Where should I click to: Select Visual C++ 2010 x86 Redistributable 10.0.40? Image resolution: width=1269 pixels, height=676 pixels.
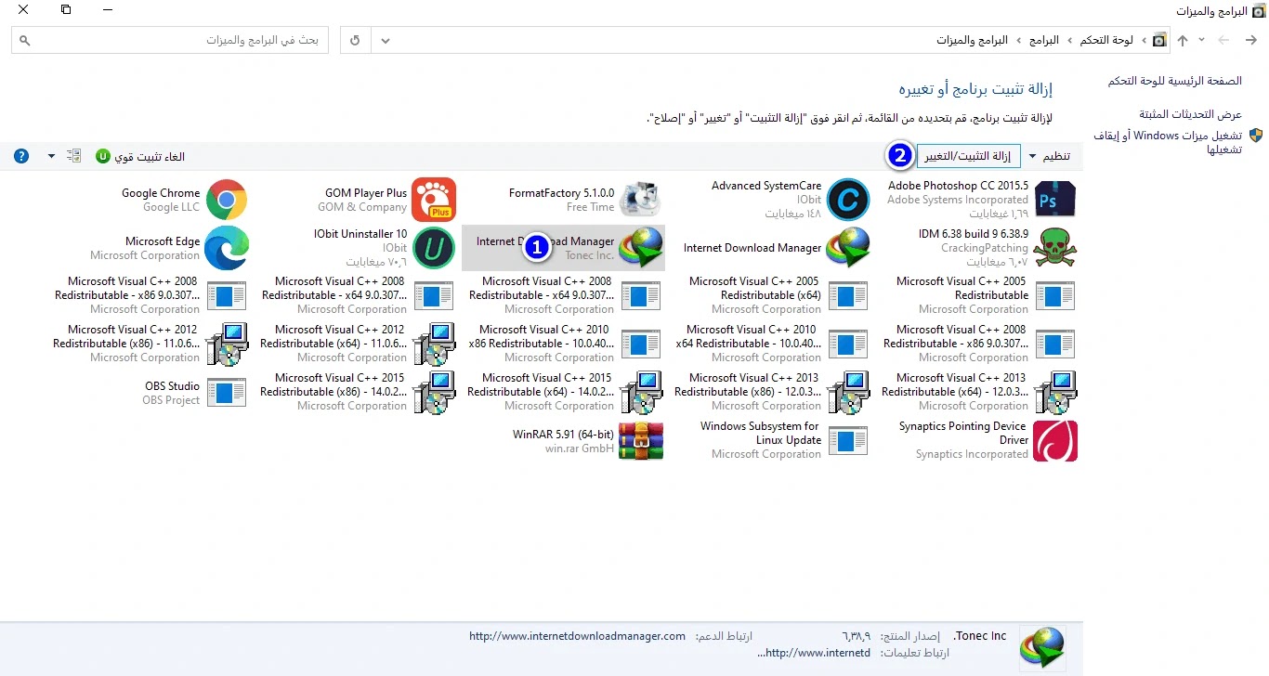click(563, 344)
